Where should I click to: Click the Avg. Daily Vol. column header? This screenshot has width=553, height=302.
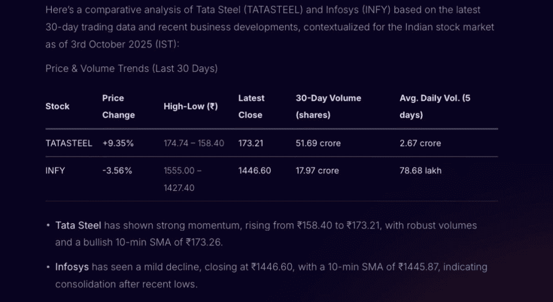click(435, 106)
